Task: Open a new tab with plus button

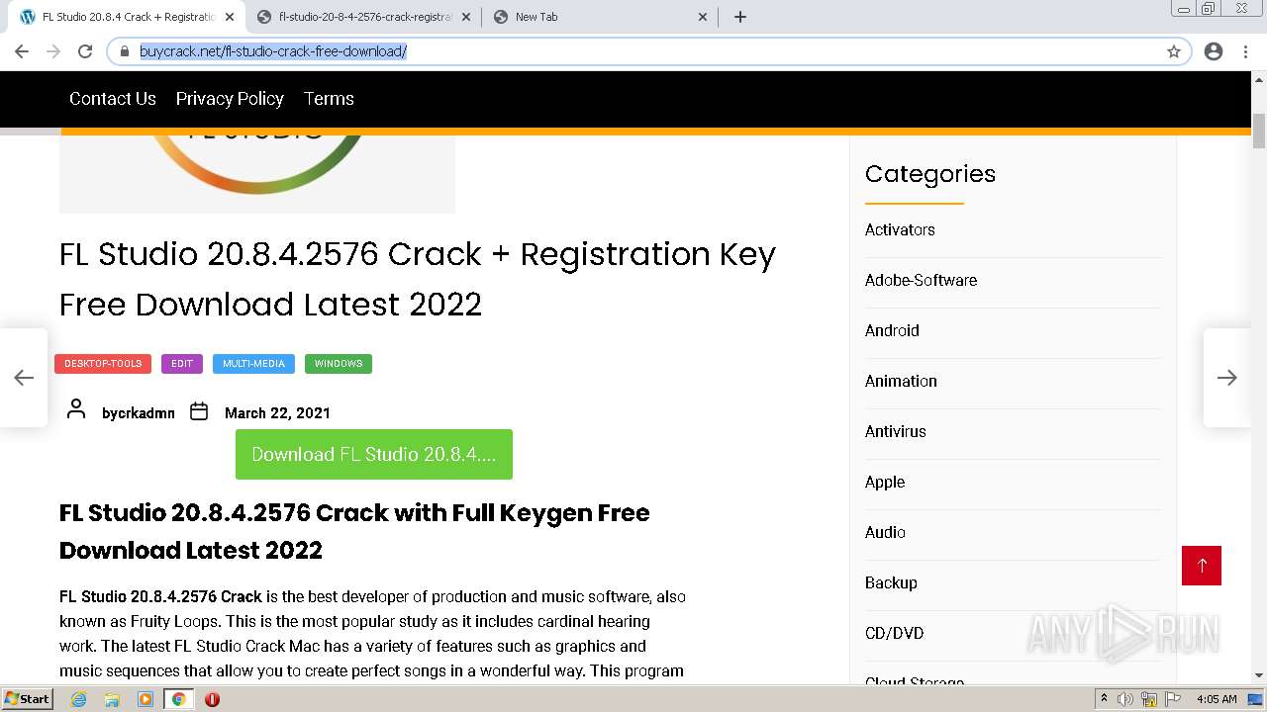Action: (x=740, y=17)
